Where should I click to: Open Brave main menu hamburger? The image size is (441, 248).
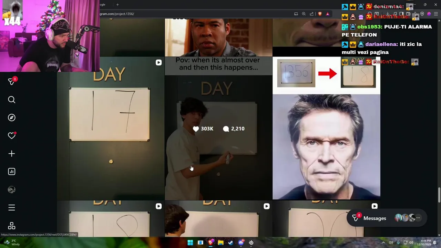436,14
